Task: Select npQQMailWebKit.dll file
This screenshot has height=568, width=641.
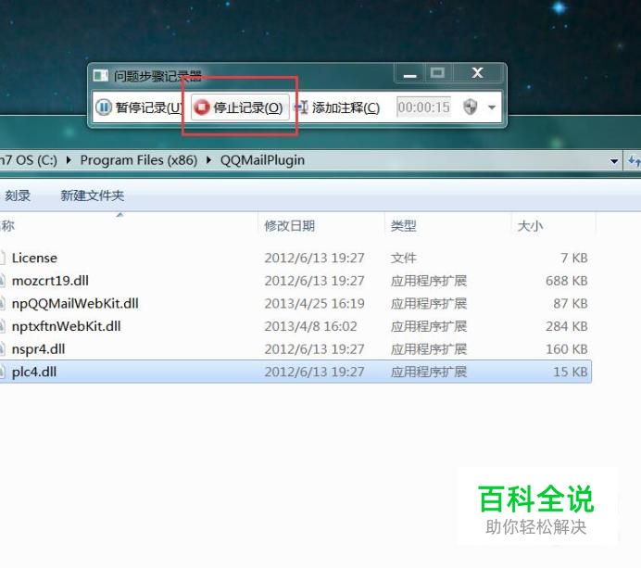Action: click(x=75, y=303)
